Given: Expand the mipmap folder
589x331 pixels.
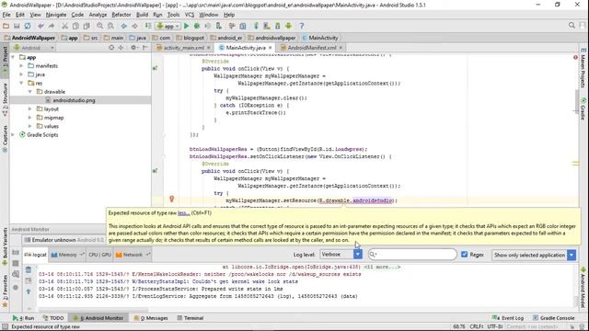Looking at the screenshot, I should [30, 118].
